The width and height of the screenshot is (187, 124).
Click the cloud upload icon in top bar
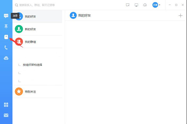point(145,5)
